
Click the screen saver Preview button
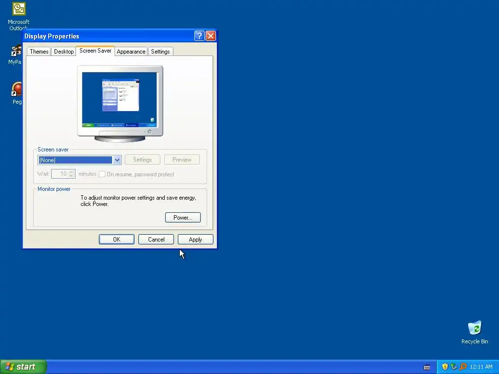182,160
